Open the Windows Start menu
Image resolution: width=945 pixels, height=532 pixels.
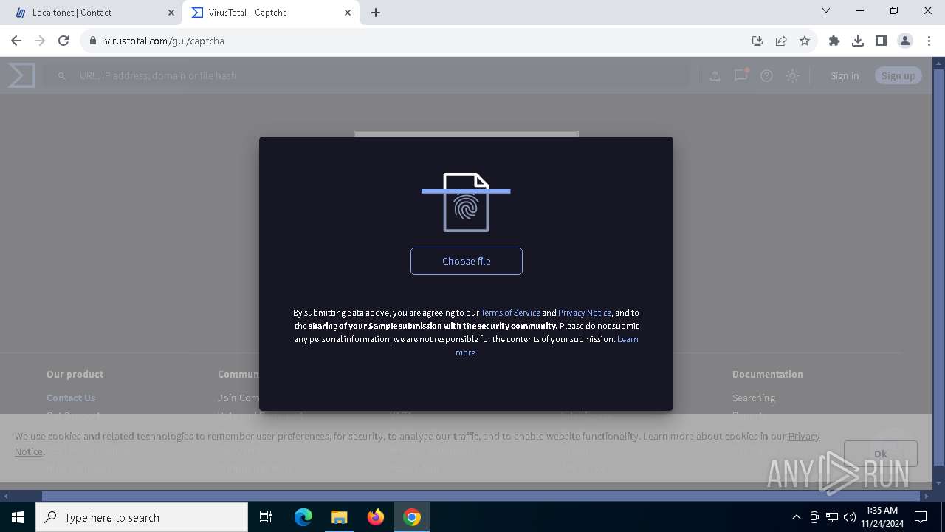pyautogui.click(x=18, y=517)
